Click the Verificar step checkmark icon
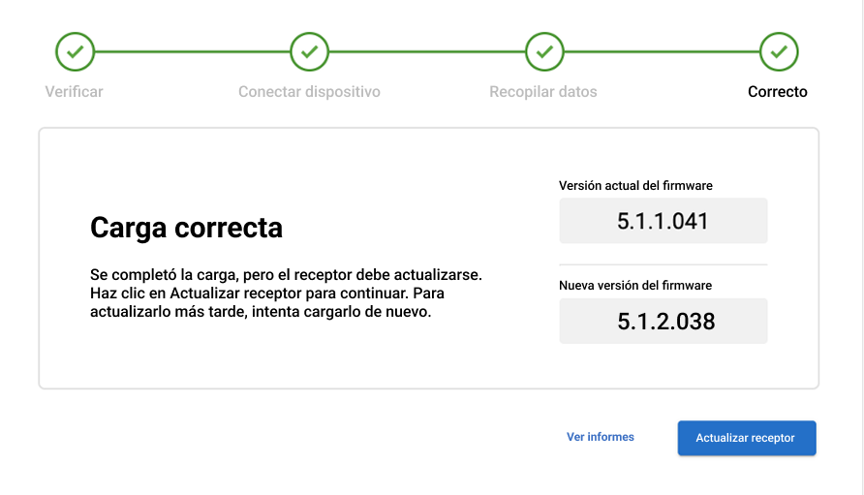Screen dimensions: 864x495 click(75, 51)
